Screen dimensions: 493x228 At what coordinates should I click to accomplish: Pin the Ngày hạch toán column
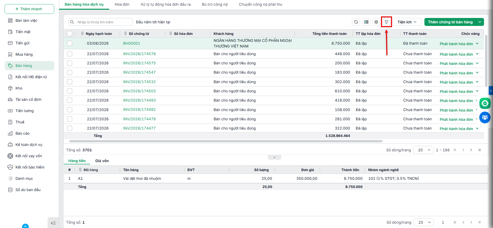82,34
